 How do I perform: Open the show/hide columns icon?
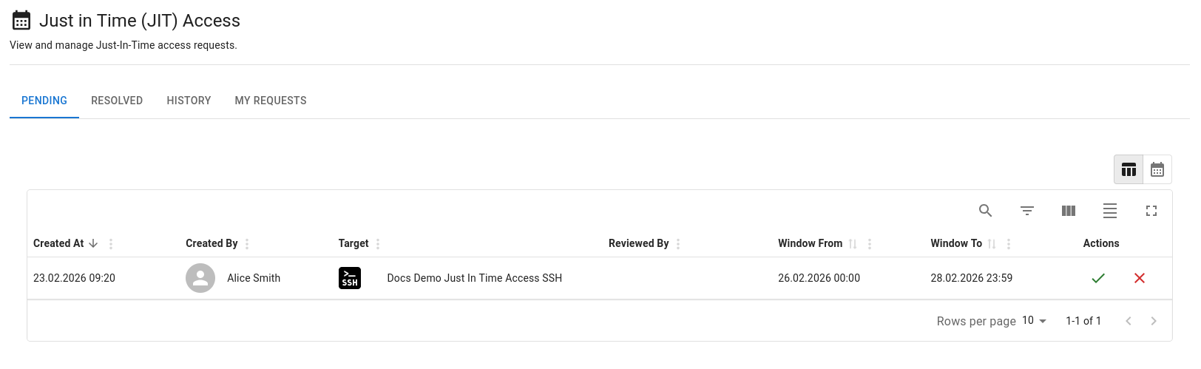1069,211
